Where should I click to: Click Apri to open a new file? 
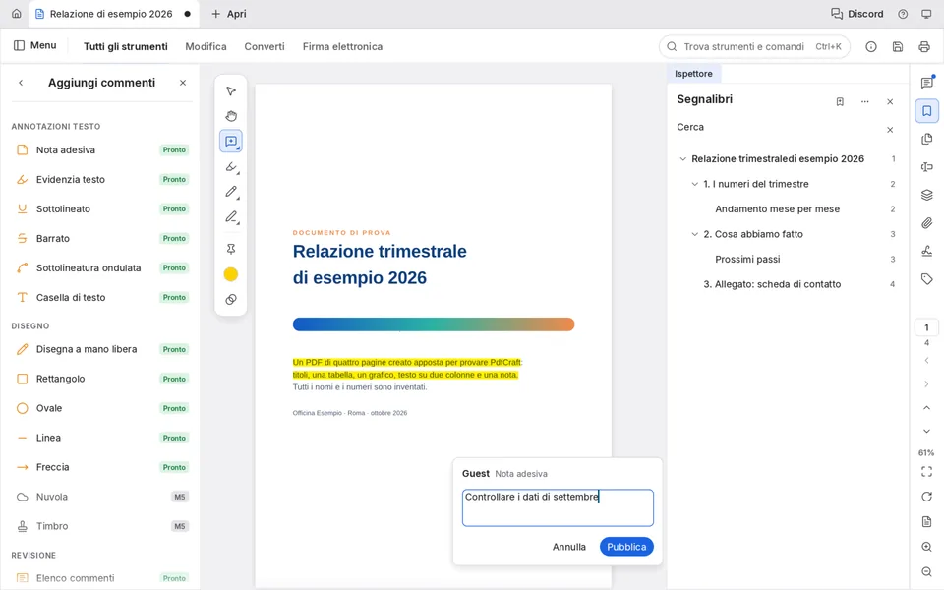(x=228, y=14)
